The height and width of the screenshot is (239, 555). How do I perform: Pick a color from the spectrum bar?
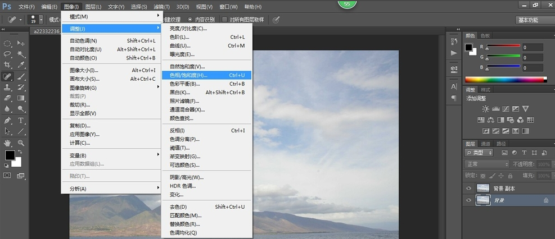click(506, 80)
